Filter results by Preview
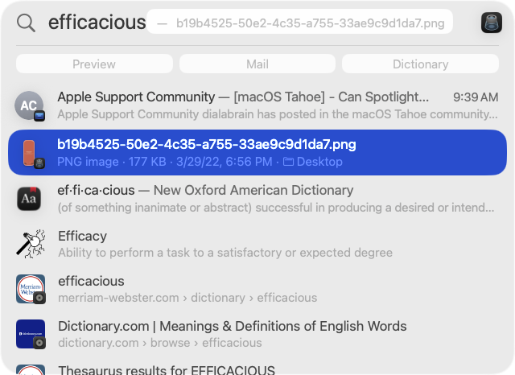This screenshot has width=515, height=375. pyautogui.click(x=94, y=64)
